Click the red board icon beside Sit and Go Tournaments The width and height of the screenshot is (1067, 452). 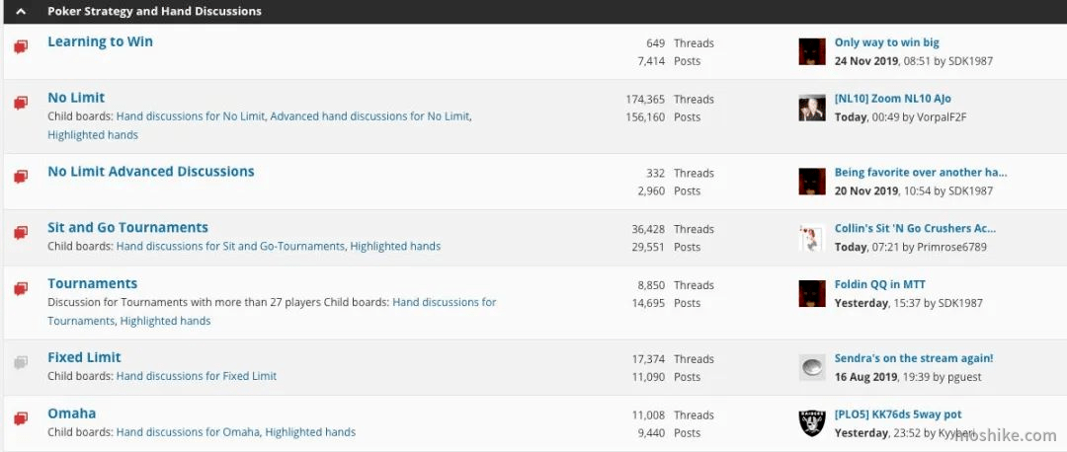[21, 233]
